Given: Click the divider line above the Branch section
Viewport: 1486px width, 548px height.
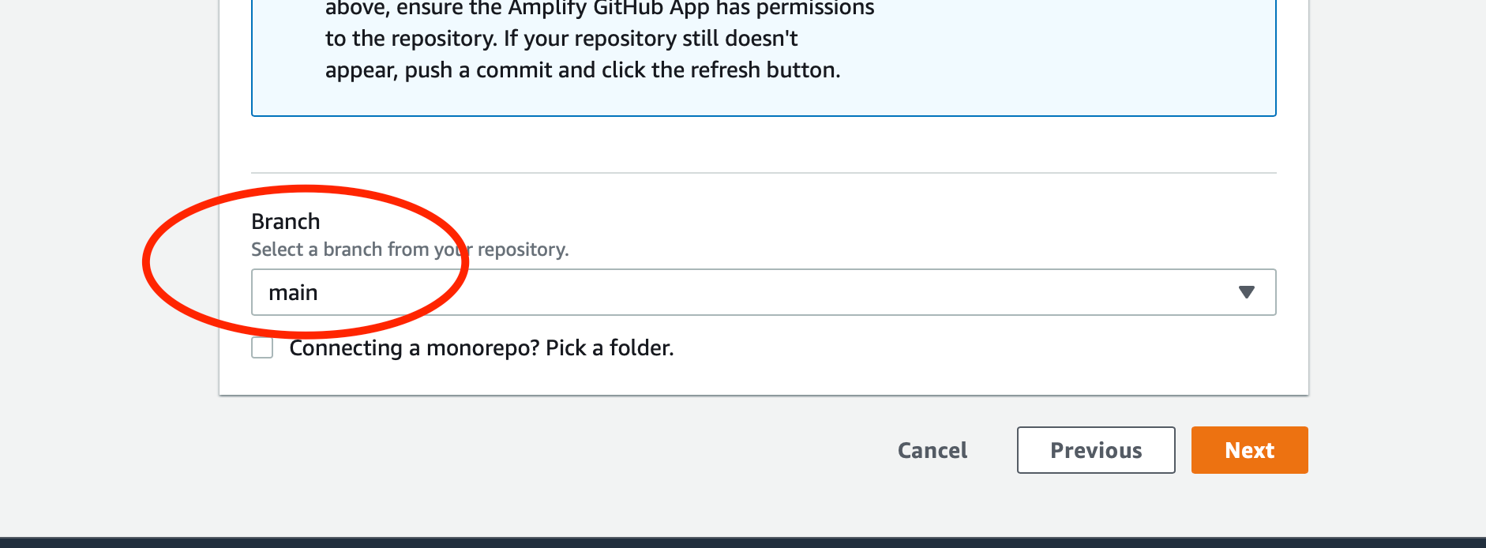Looking at the screenshot, I should point(764,173).
